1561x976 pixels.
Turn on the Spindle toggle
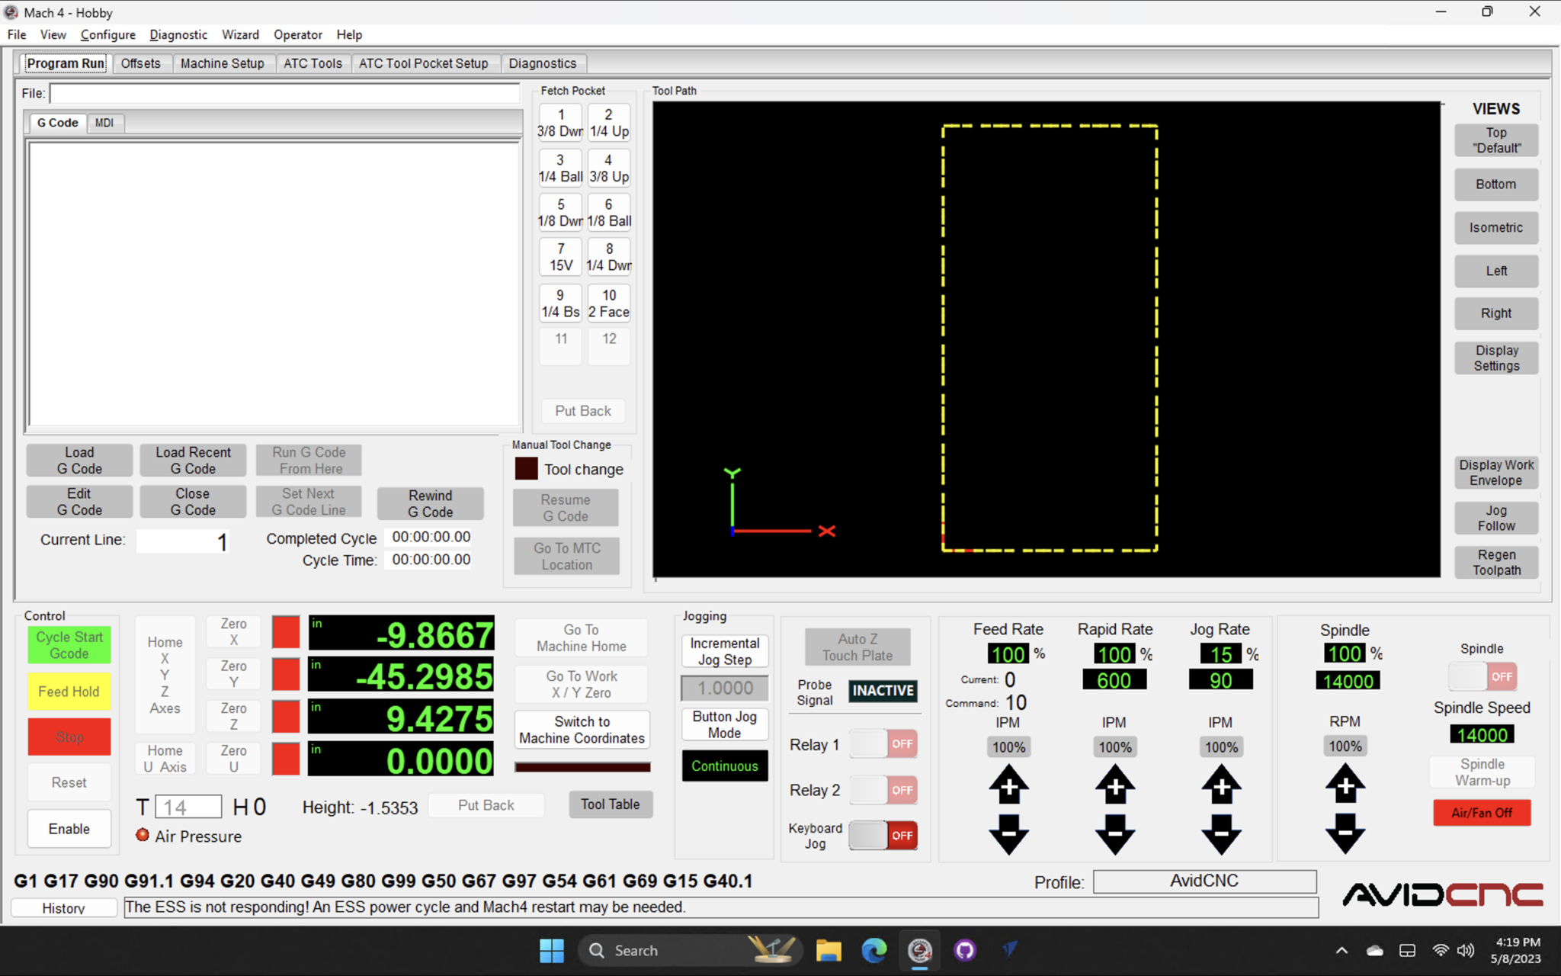click(x=1482, y=676)
